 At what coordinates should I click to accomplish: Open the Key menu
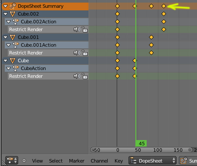[118, 161]
